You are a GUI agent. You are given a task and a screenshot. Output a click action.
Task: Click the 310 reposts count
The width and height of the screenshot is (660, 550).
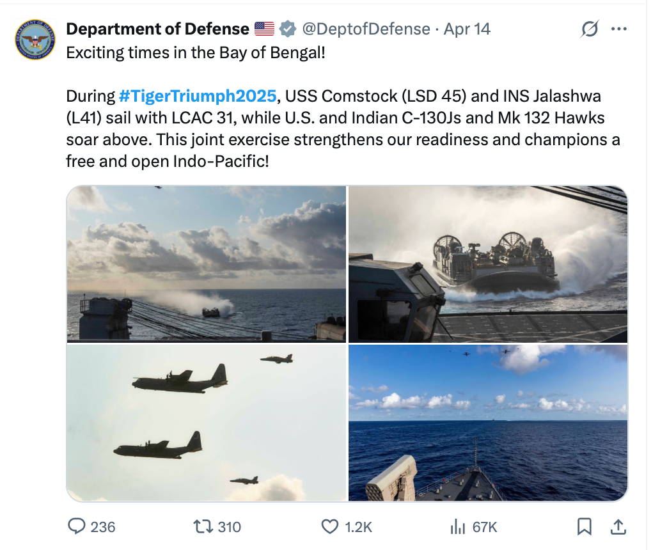click(x=230, y=527)
